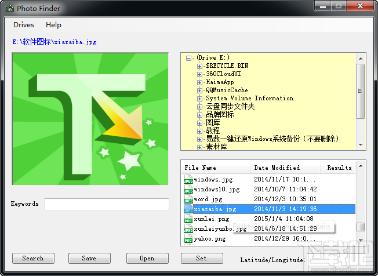
Task: Select the yahoo.png file name
Action: coord(210,239)
